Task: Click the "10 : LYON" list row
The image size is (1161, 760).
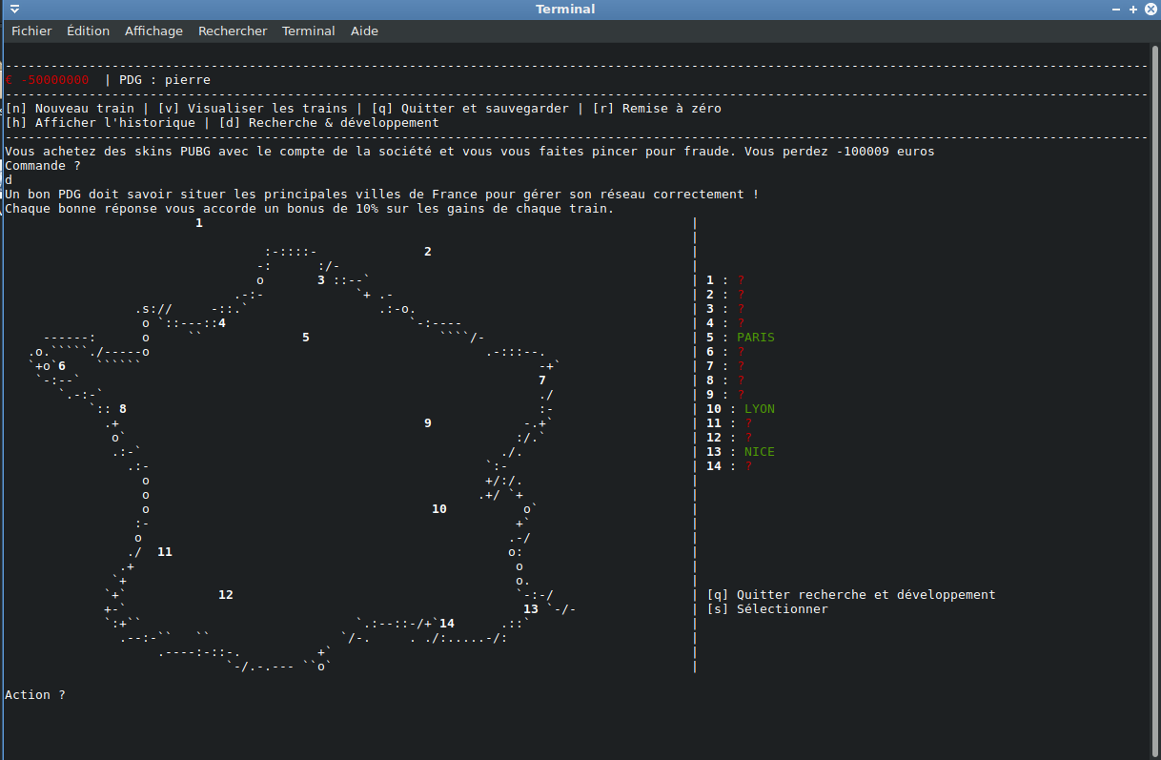Action: point(741,409)
